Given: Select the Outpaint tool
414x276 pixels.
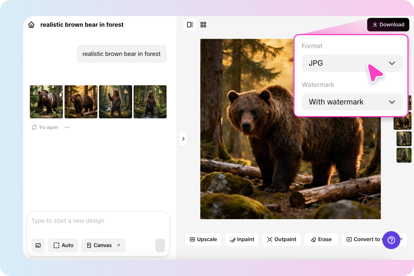Looking at the screenshot, I should (x=281, y=239).
